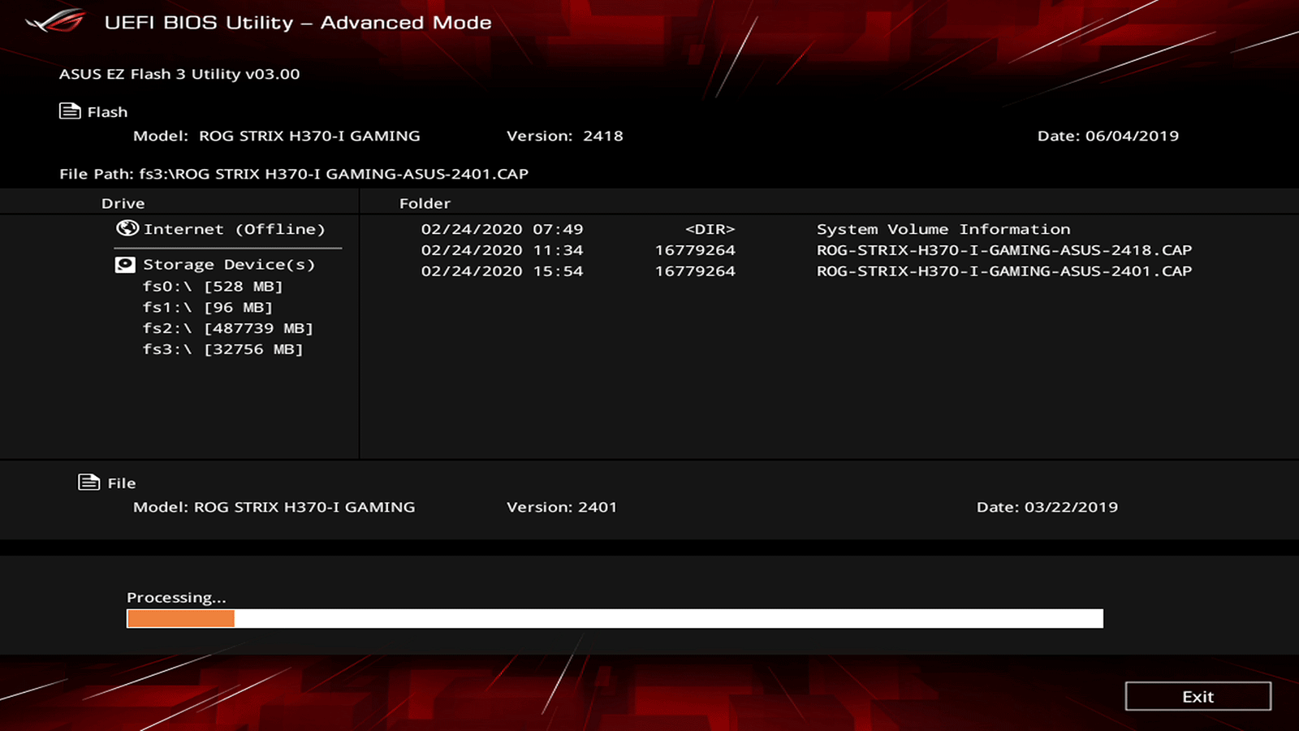
Task: Select drive fs1:\ [96 MB]
Action: tap(208, 307)
